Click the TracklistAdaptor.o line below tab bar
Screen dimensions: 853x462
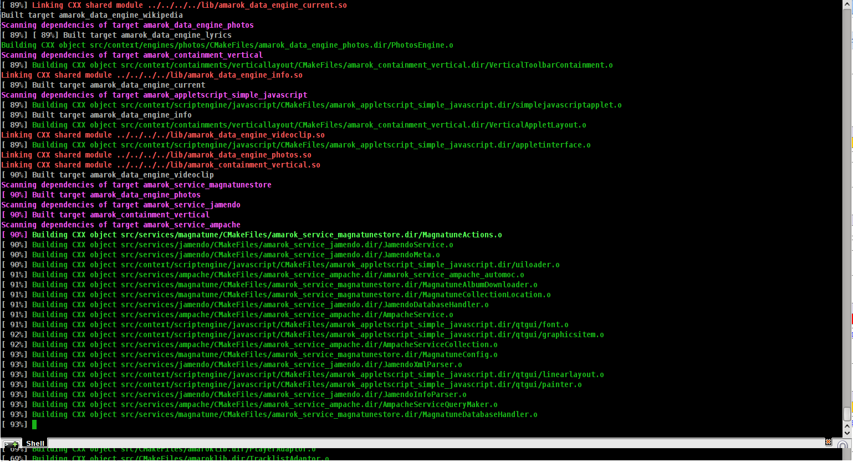point(180,458)
